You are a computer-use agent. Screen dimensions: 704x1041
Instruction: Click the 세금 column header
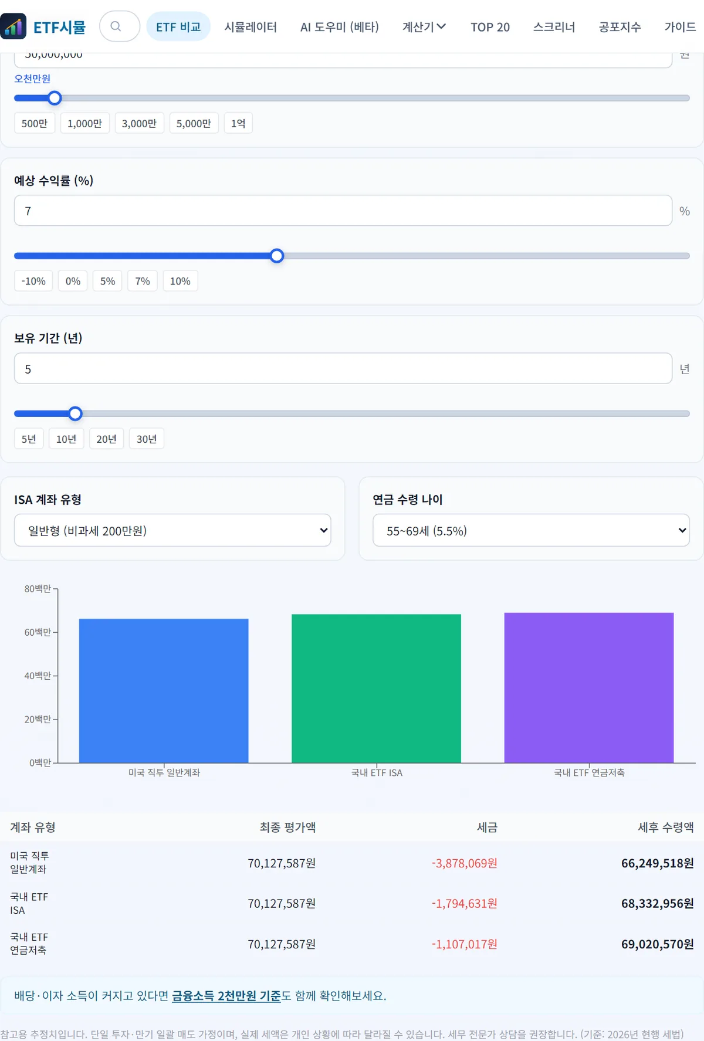487,827
